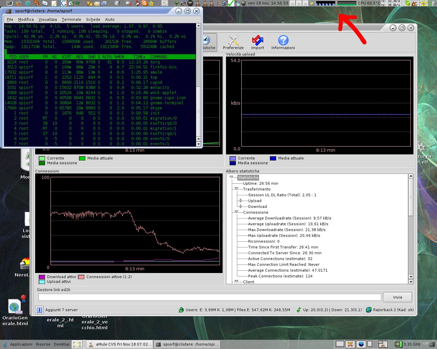Collapse the Statistiche tree root
The height and width of the screenshot is (349, 437).
[231, 178]
